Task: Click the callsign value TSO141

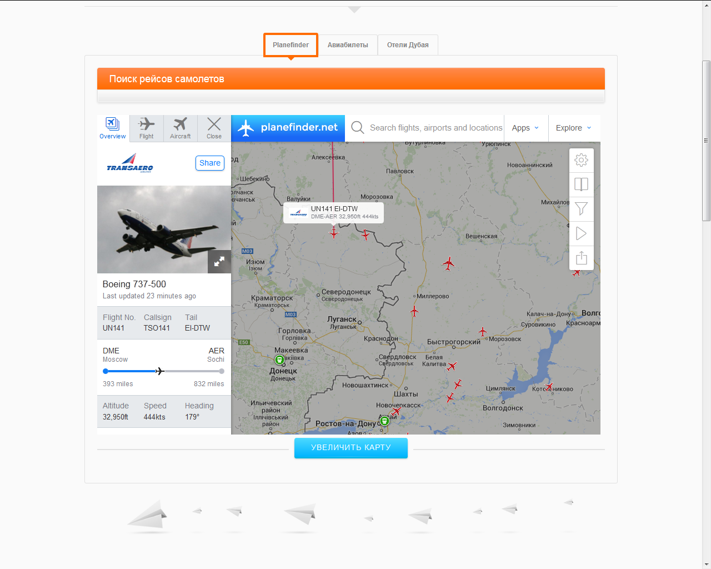Action: click(157, 328)
